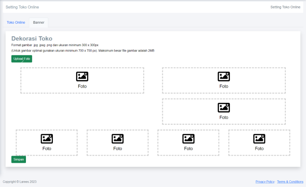Screen dimensions: 306x187
Task: Click the Setting Toko Online page title at top left
Action: pyautogui.click(x=22, y=7)
